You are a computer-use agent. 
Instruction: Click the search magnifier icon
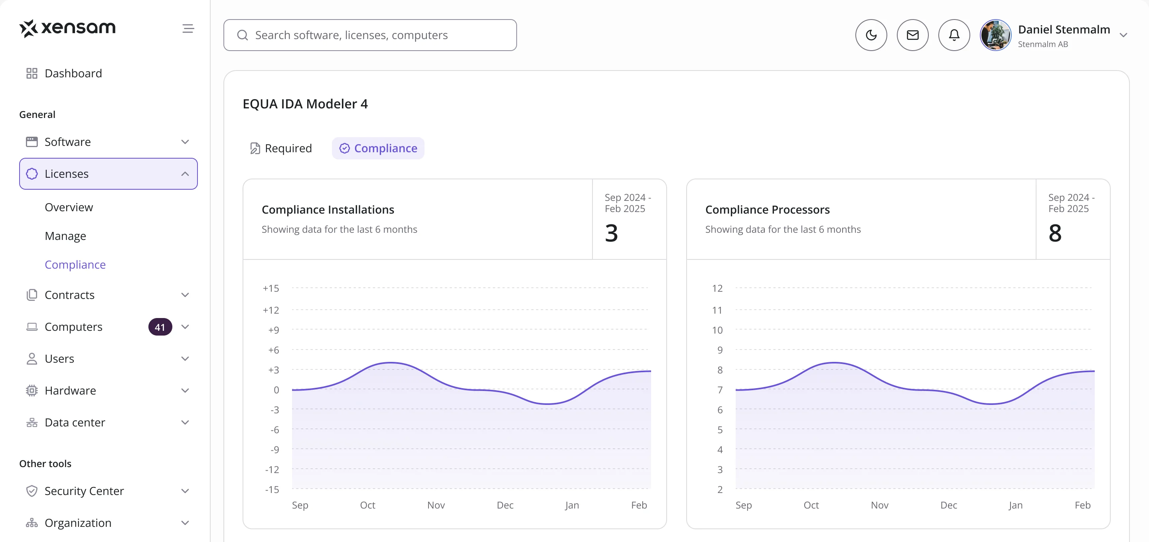coord(243,35)
